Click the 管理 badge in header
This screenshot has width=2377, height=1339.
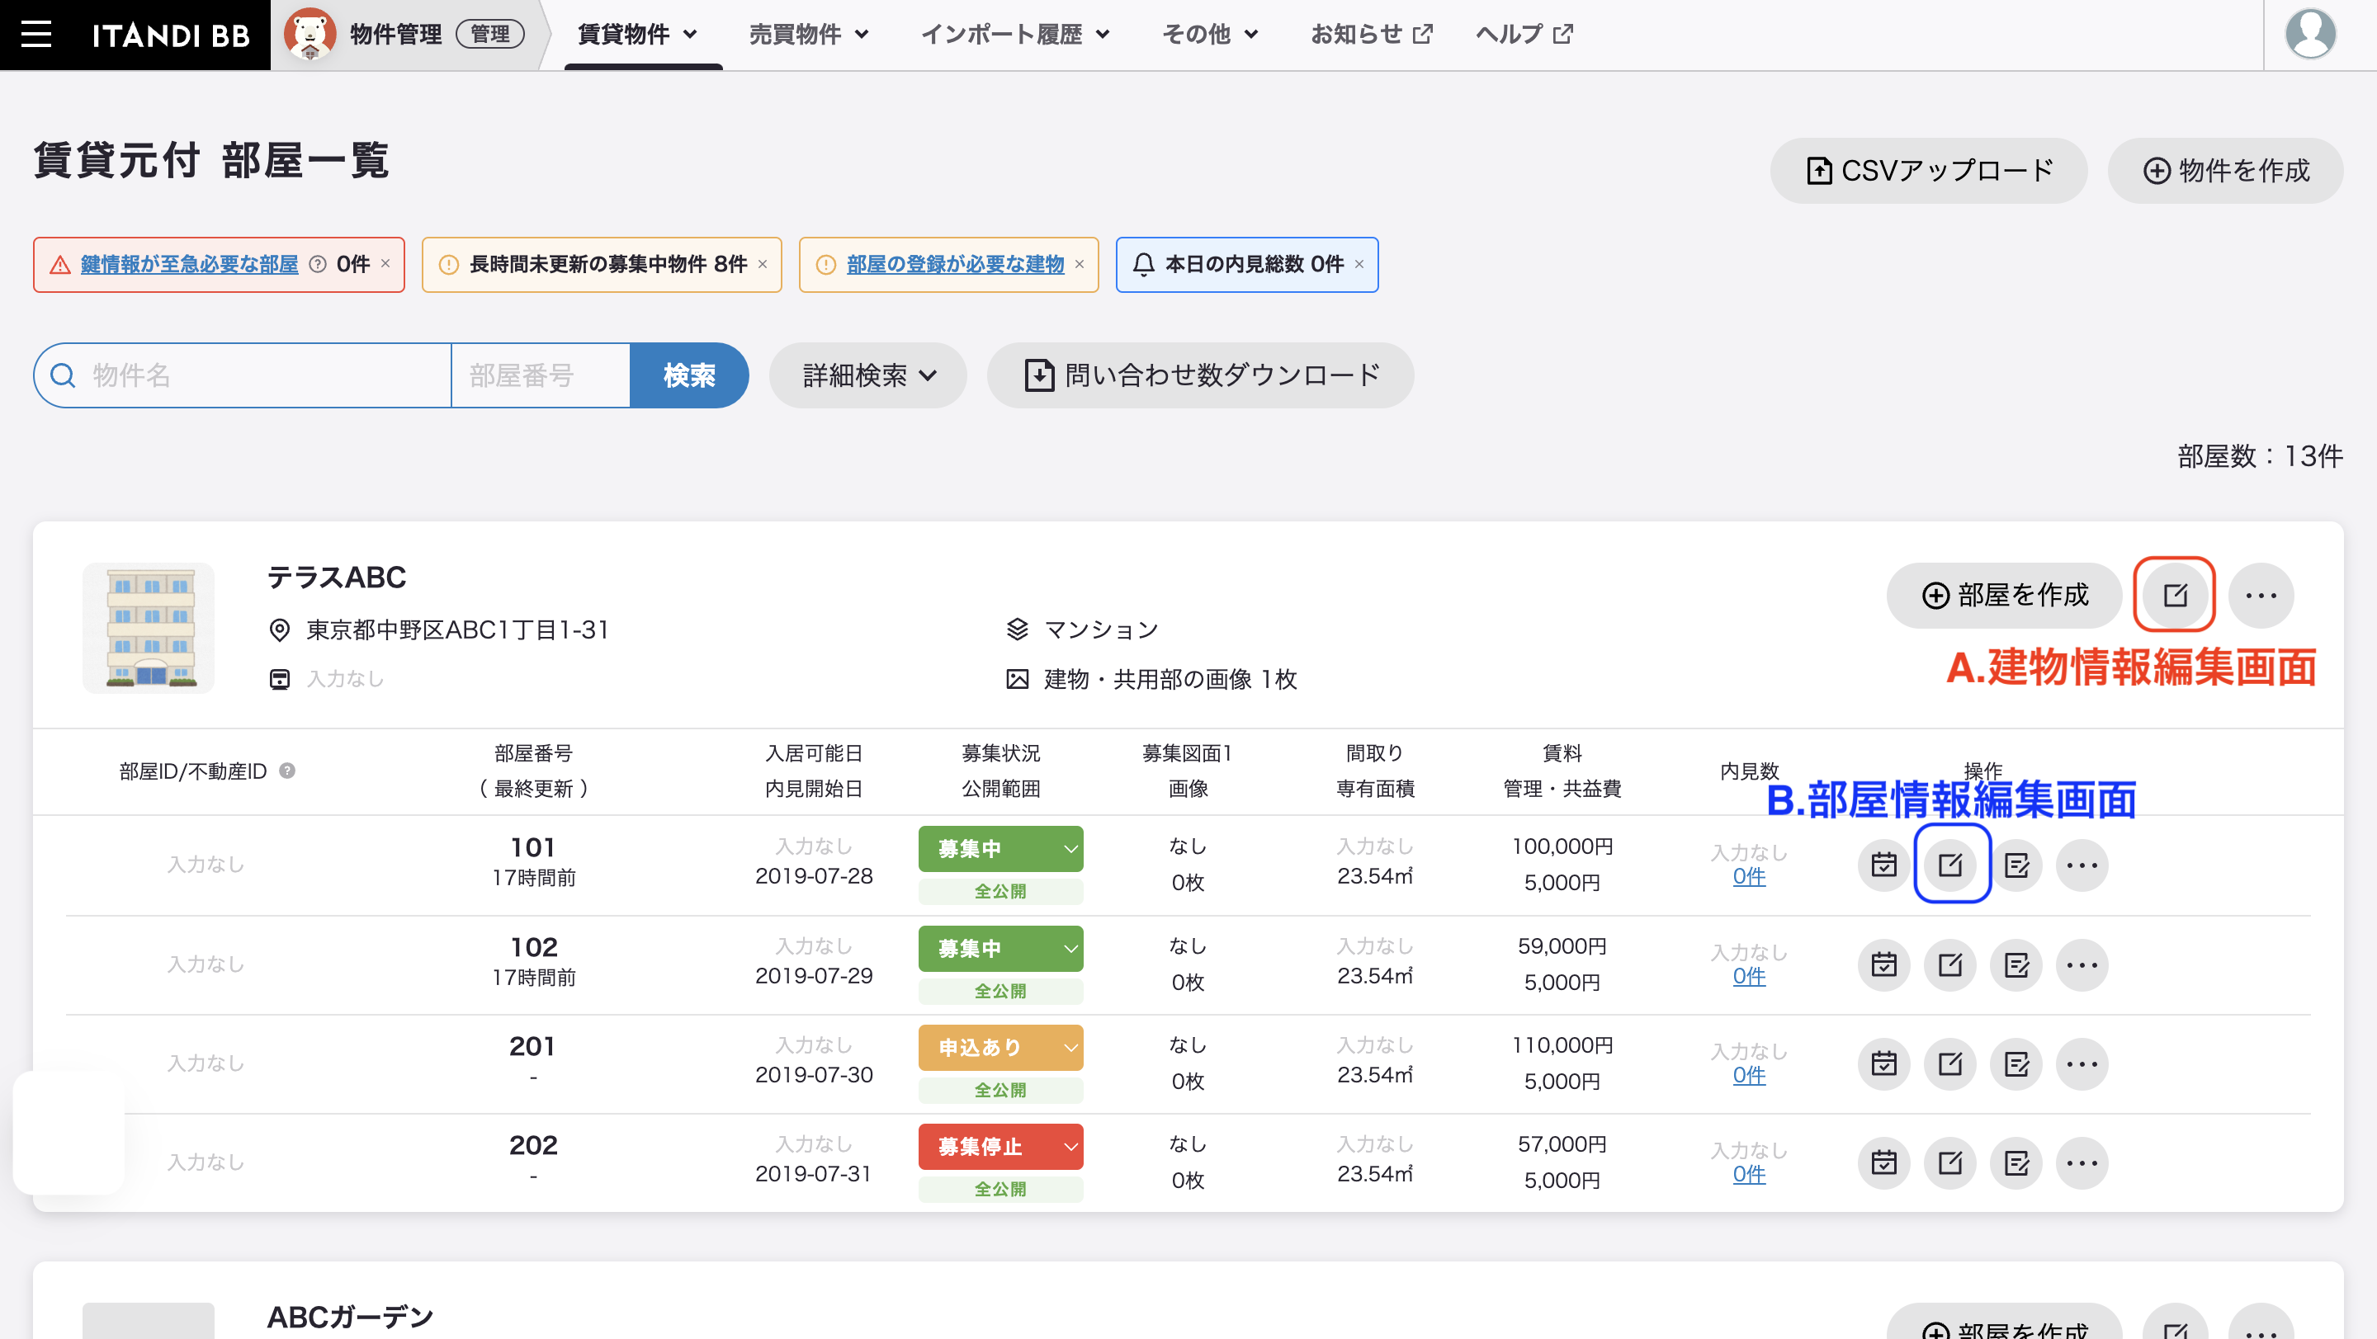[x=490, y=34]
